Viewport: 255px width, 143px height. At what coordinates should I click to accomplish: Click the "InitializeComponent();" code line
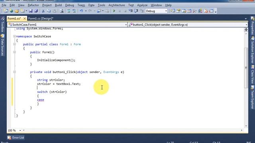click(x=56, y=60)
